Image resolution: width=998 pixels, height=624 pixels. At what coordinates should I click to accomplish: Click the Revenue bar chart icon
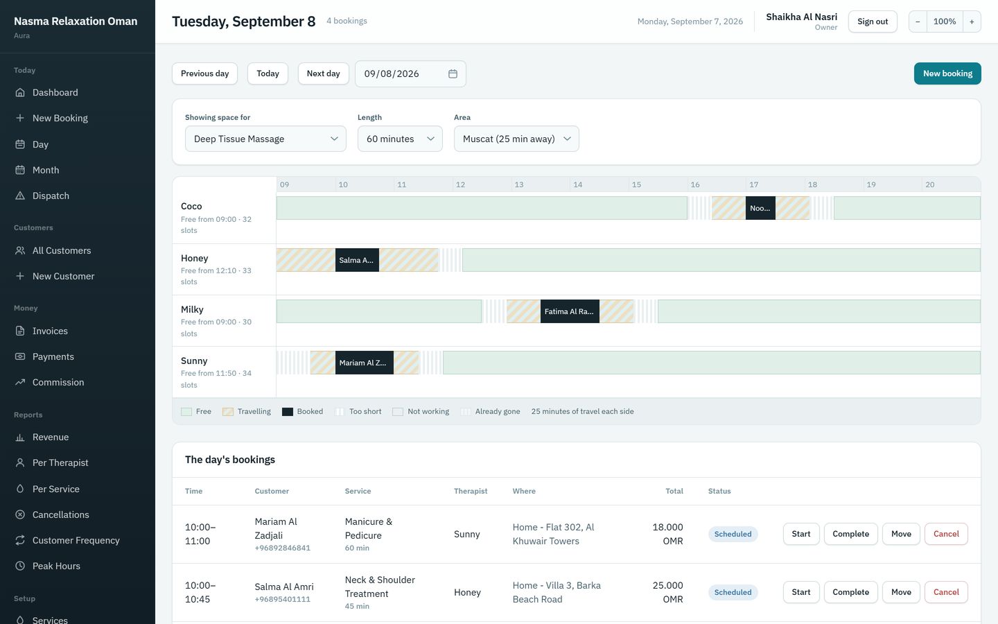point(20,437)
